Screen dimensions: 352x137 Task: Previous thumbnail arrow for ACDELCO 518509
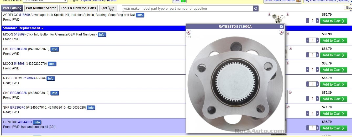point(269,14)
